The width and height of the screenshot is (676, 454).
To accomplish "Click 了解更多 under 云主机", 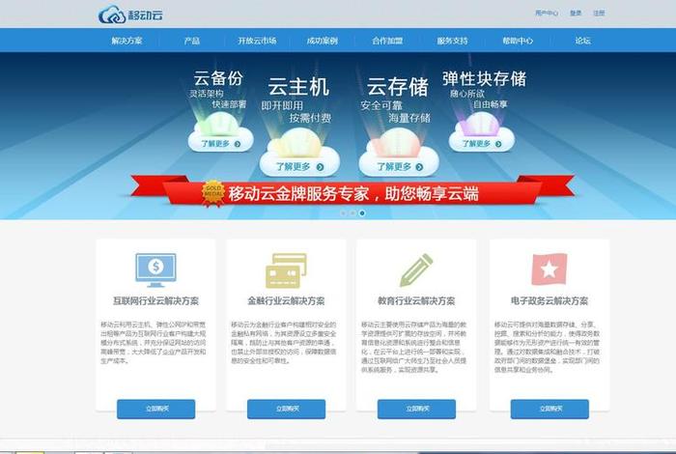I will (299, 167).
